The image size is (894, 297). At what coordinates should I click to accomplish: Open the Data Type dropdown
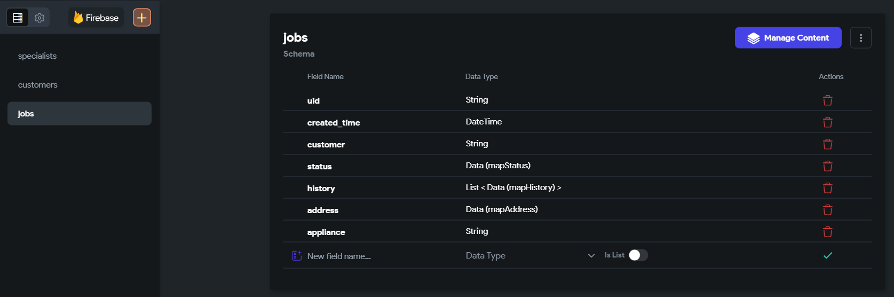tap(529, 255)
